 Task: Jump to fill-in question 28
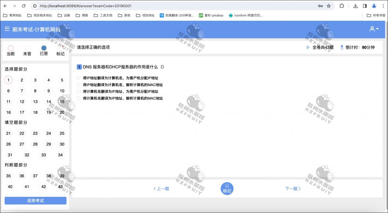tap(35, 144)
